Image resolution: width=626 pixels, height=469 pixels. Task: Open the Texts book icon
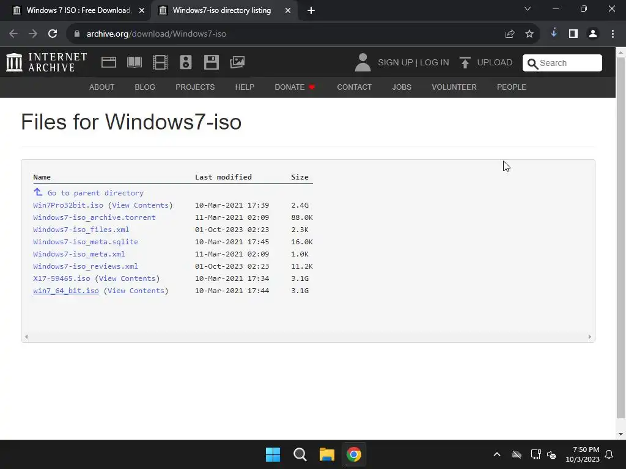click(134, 62)
